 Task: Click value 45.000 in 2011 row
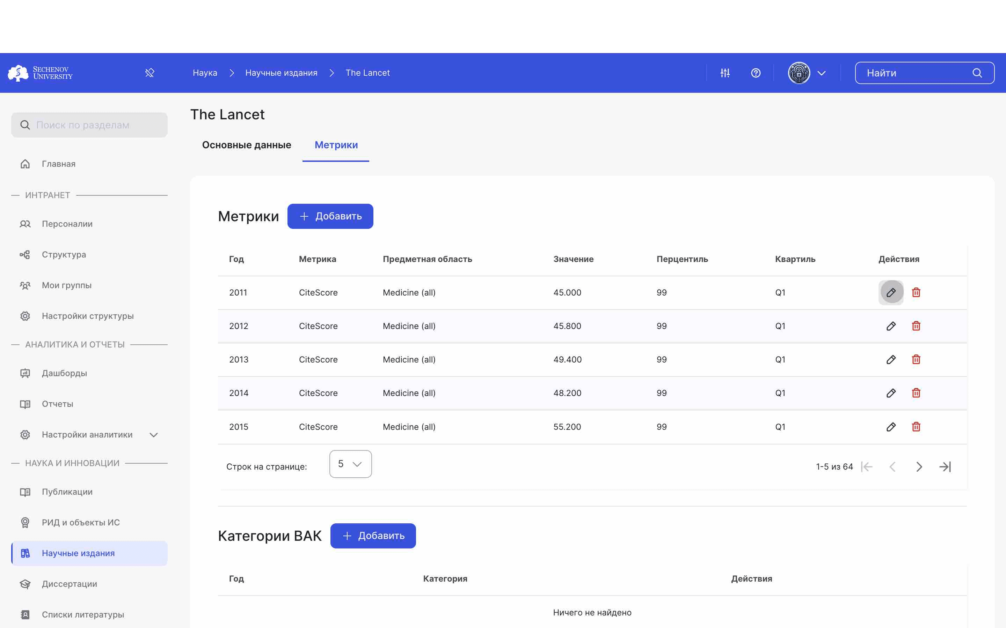coord(567,292)
